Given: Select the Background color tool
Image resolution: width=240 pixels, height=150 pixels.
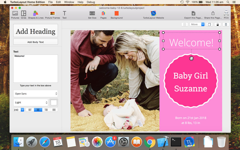Looking at the screenshot, I should (x=117, y=15).
